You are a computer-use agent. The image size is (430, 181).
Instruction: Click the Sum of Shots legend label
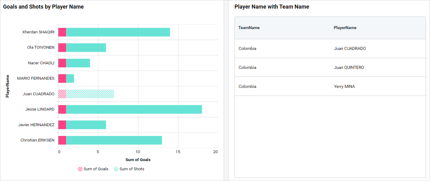pyautogui.click(x=132, y=169)
